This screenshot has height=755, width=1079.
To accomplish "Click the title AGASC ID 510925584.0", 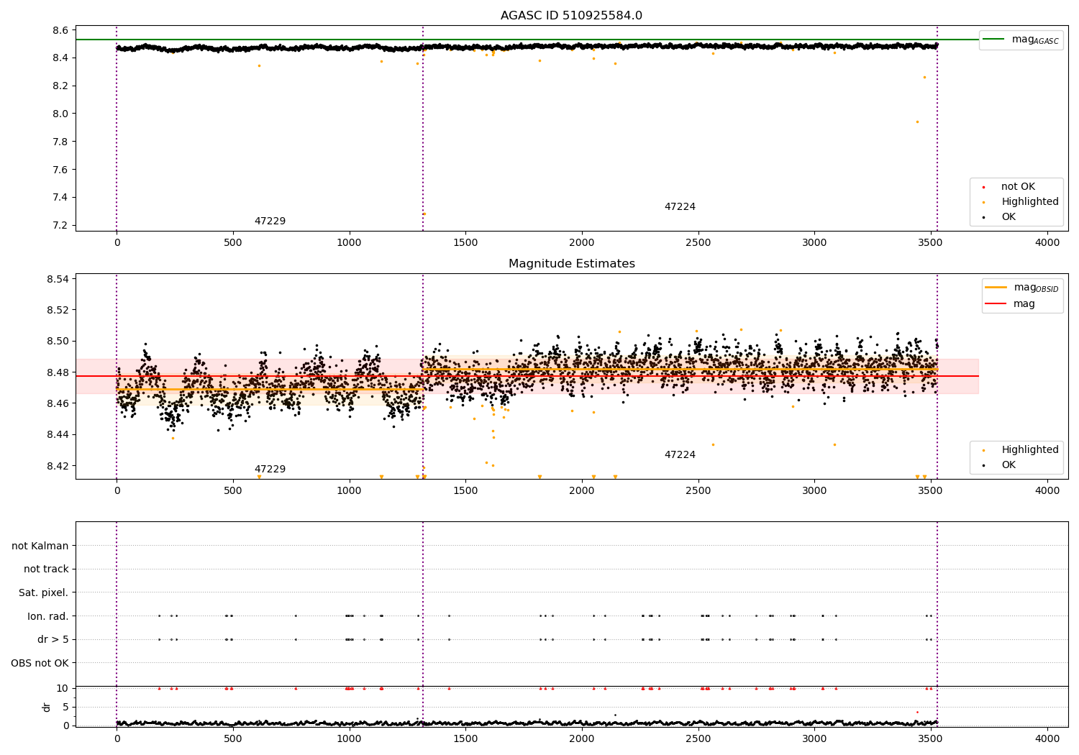I will 571,16.
